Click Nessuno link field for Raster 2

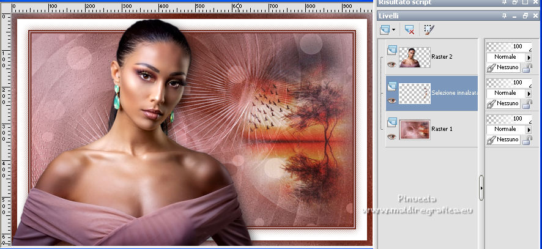tap(508, 68)
